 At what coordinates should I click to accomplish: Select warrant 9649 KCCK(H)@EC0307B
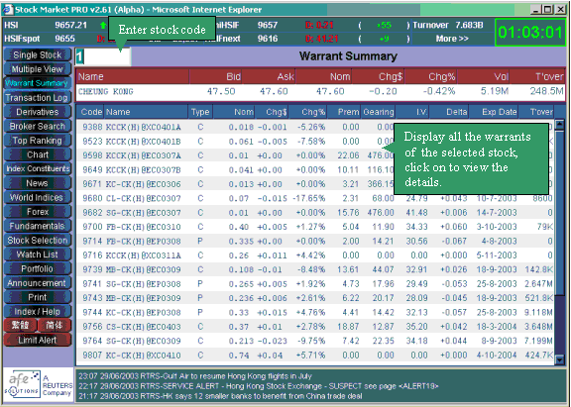pos(315,170)
